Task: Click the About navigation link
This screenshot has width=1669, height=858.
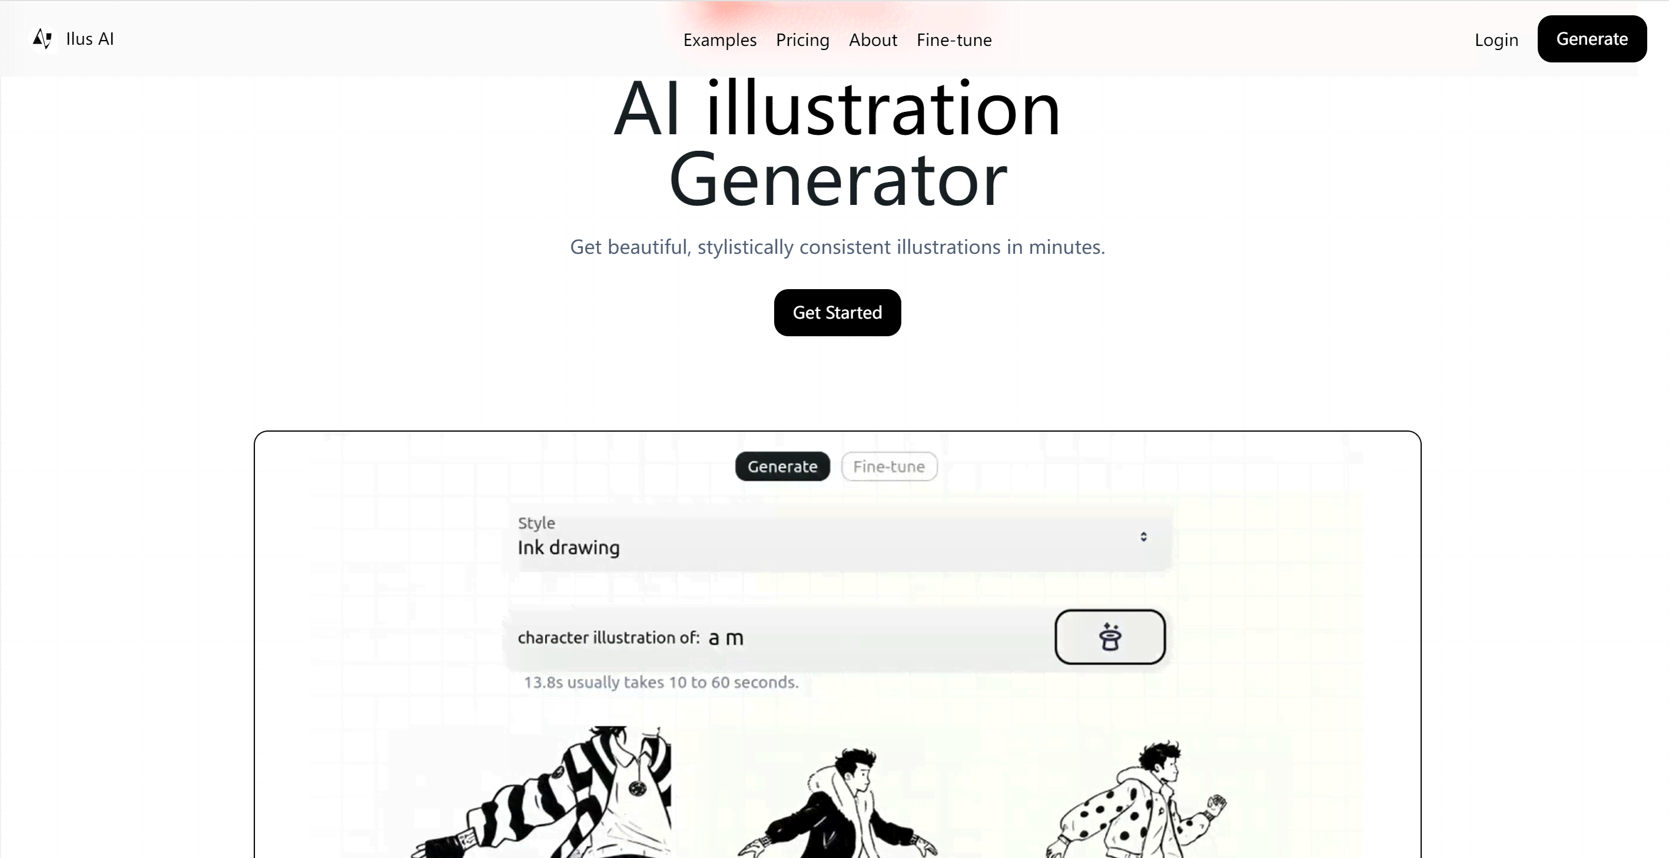Action: pyautogui.click(x=873, y=39)
